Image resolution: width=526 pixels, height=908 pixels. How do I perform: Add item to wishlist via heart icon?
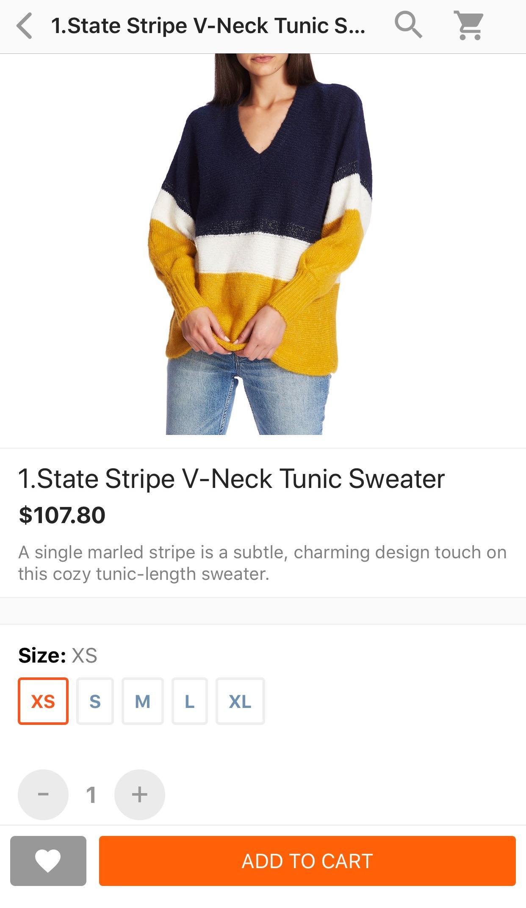tap(48, 861)
